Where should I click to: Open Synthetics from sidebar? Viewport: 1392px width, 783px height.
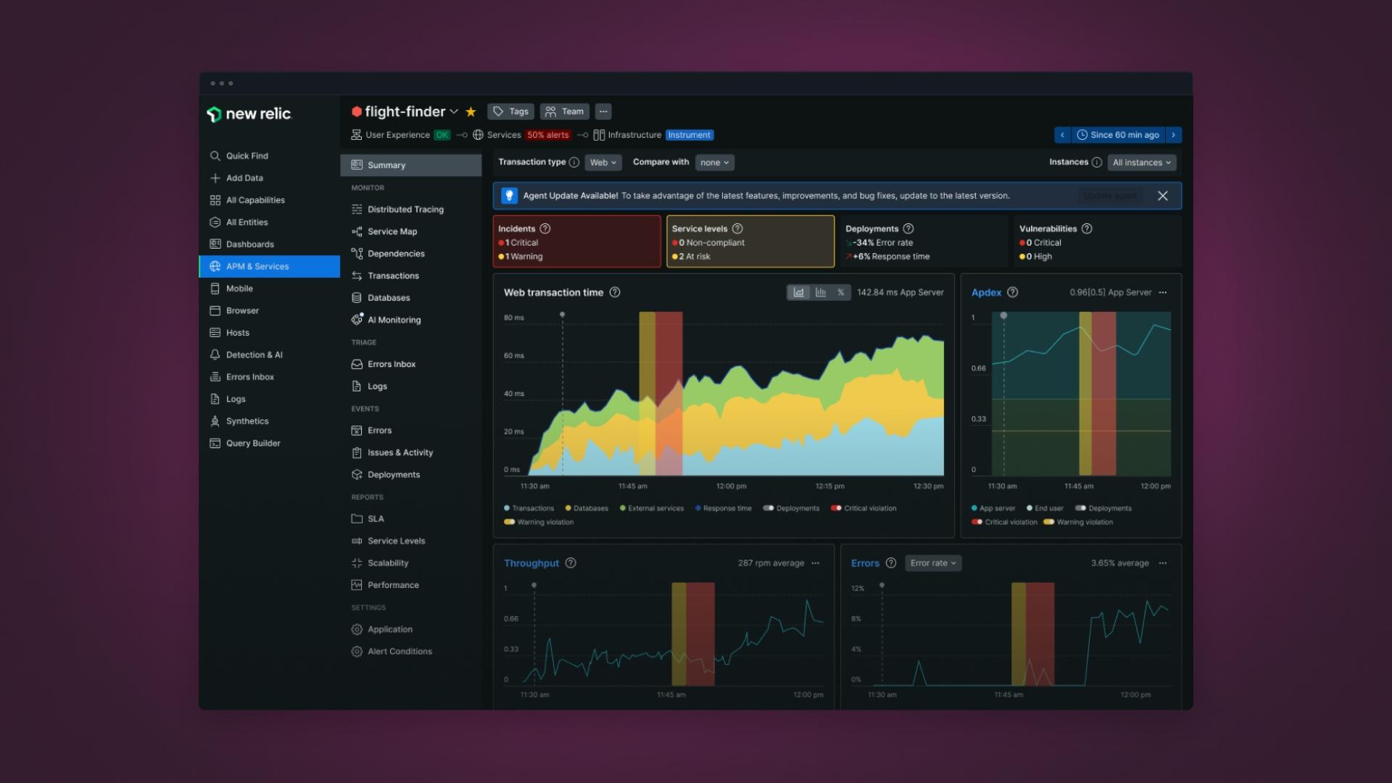[247, 421]
